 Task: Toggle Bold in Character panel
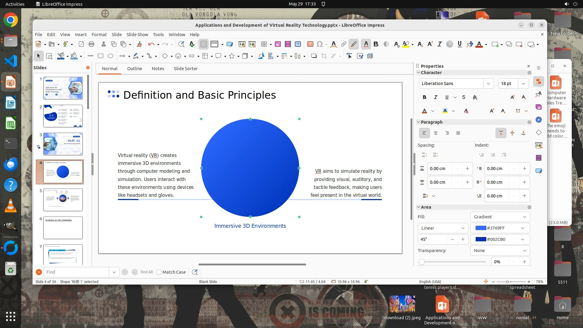point(424,97)
